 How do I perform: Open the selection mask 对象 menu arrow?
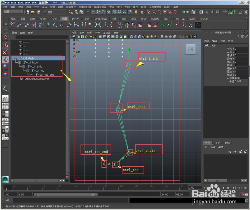[45, 12]
